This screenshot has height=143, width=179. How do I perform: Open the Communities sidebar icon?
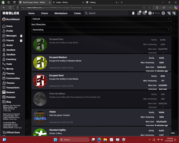coord(4,78)
